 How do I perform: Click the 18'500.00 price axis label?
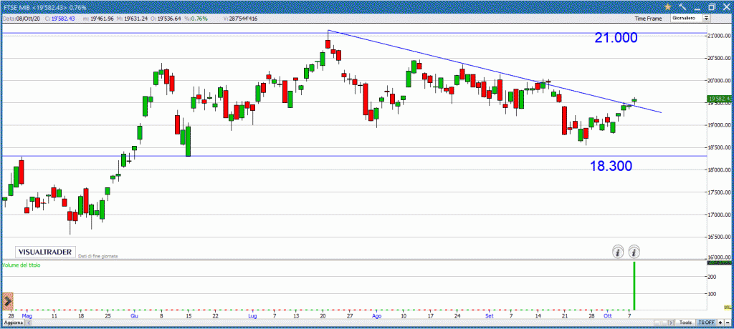(720, 147)
